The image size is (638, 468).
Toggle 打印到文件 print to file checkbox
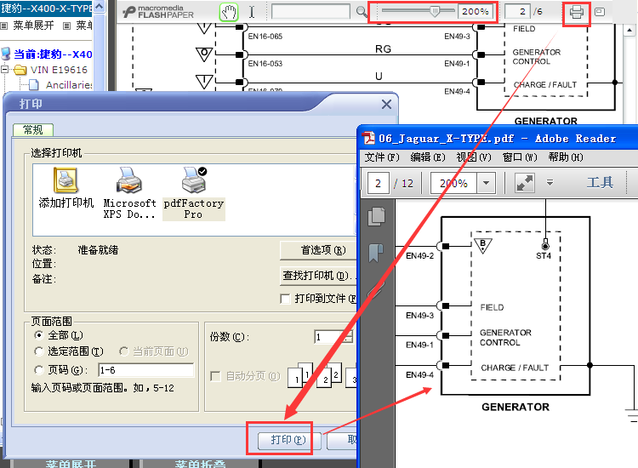pos(285,300)
